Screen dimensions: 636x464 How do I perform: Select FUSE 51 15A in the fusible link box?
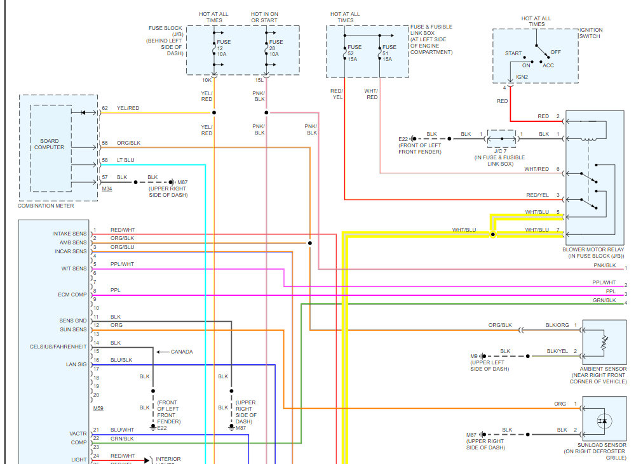389,53
